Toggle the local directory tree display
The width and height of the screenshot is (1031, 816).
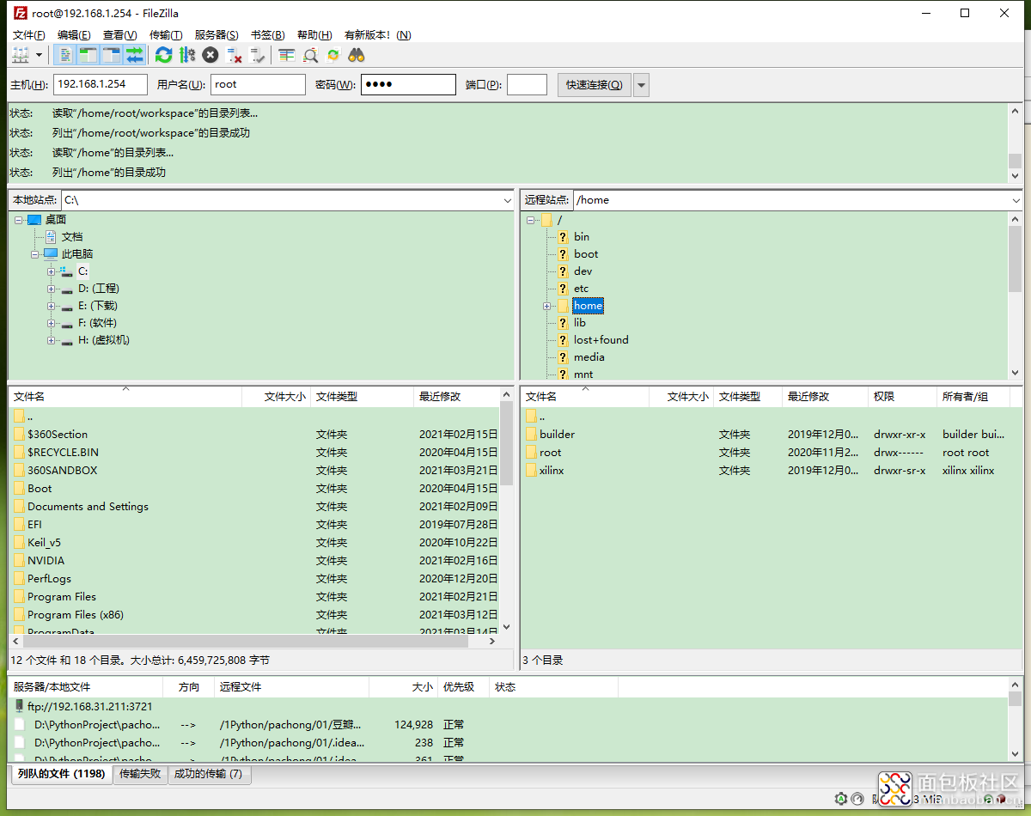[88, 55]
